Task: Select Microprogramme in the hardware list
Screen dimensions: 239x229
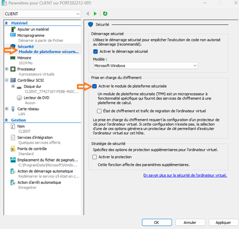Action: coord(31,36)
